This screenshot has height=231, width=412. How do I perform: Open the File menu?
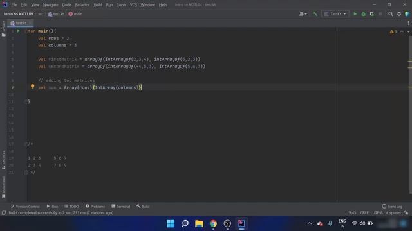click(14, 5)
